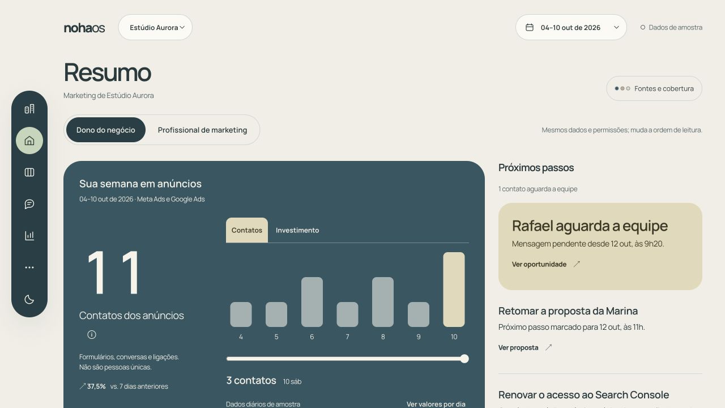Select the chart bar for day 8
This screenshot has width=725, height=408.
pos(383,302)
